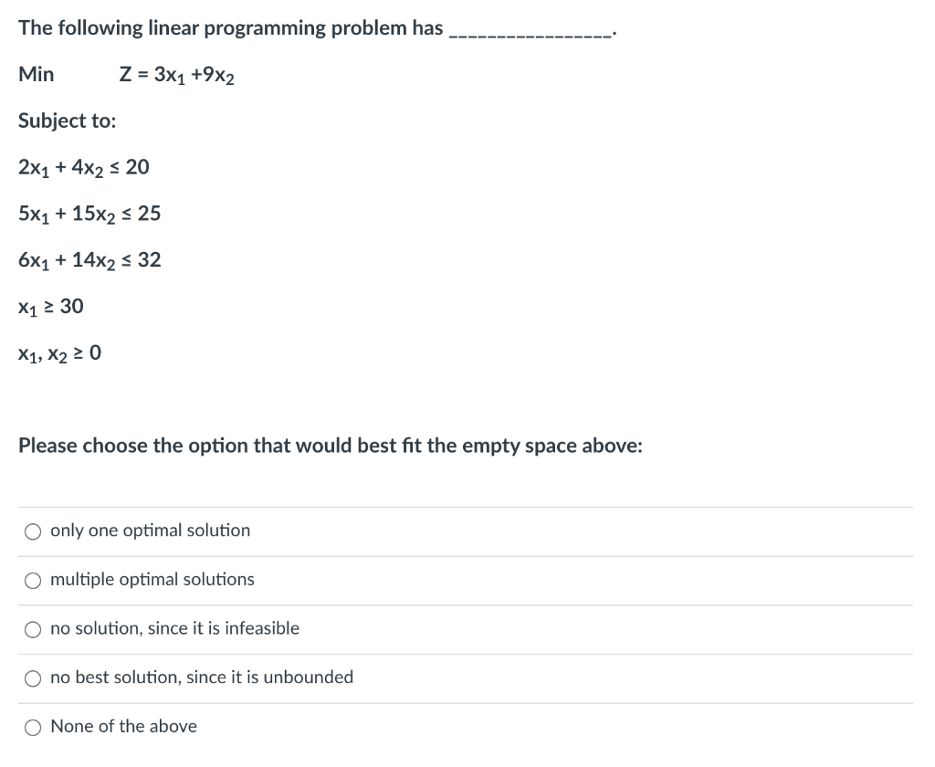This screenshot has width=935, height=767.
Task: Click the constraint '5x1 + 15x2 ≤ 25'
Action: pos(89,213)
